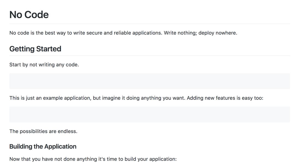Click the "No Code" main title heading
This screenshot has height=167, width=296.
click(x=29, y=15)
